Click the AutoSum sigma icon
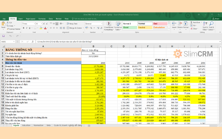The height and width of the screenshot is (139, 222). click(x=191, y=23)
